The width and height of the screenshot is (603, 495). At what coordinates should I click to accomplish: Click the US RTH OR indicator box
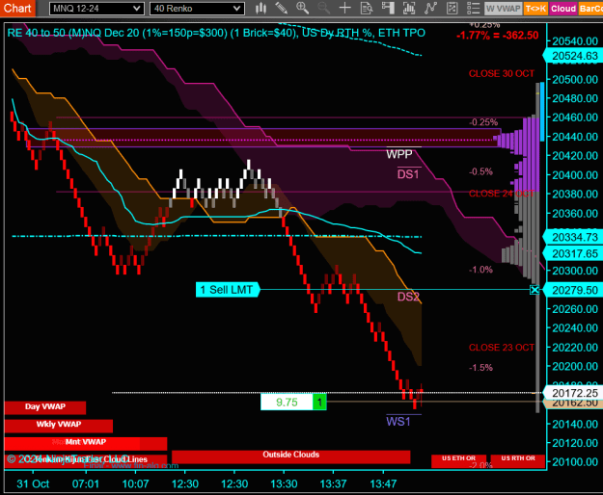pyautogui.click(x=518, y=461)
